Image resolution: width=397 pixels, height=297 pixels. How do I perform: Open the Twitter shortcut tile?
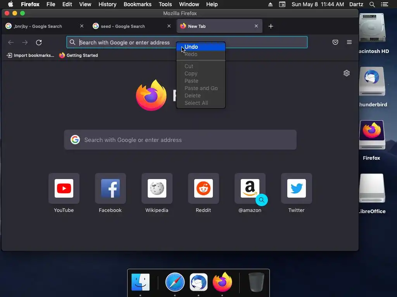tap(297, 188)
